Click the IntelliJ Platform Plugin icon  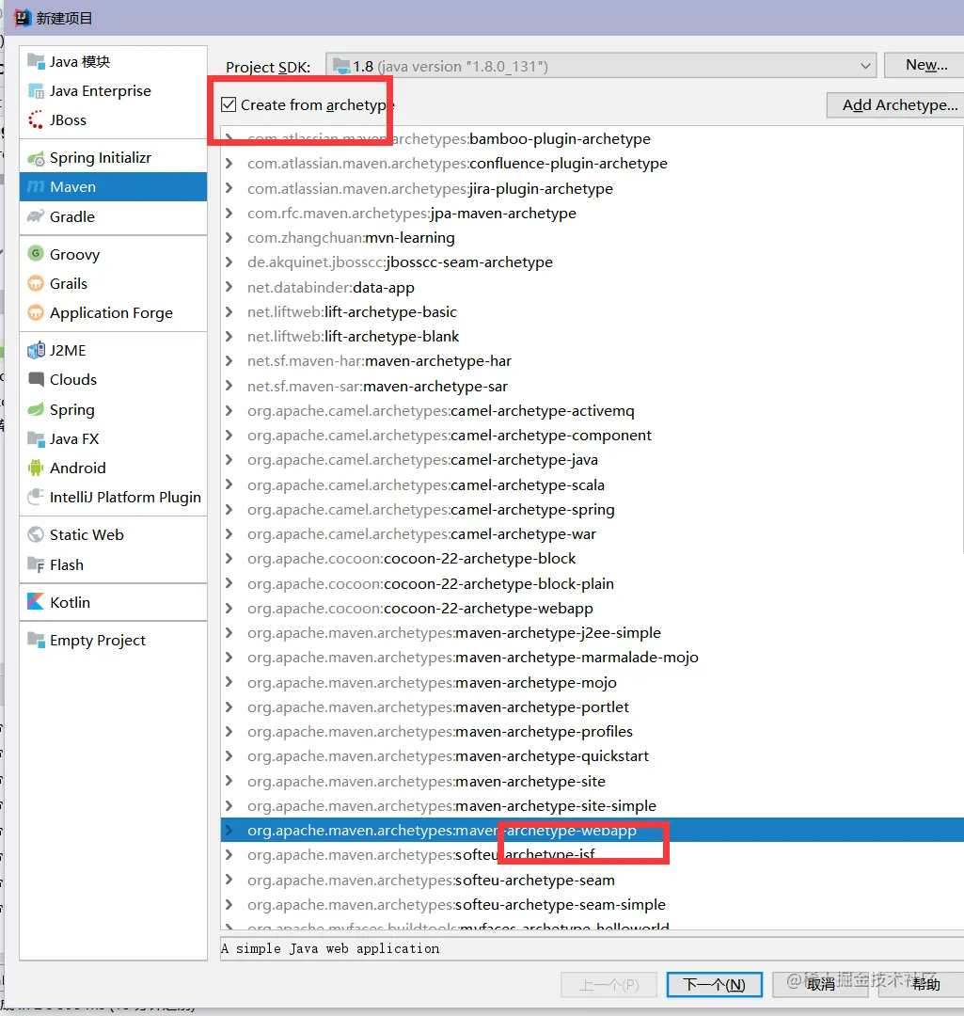point(36,497)
